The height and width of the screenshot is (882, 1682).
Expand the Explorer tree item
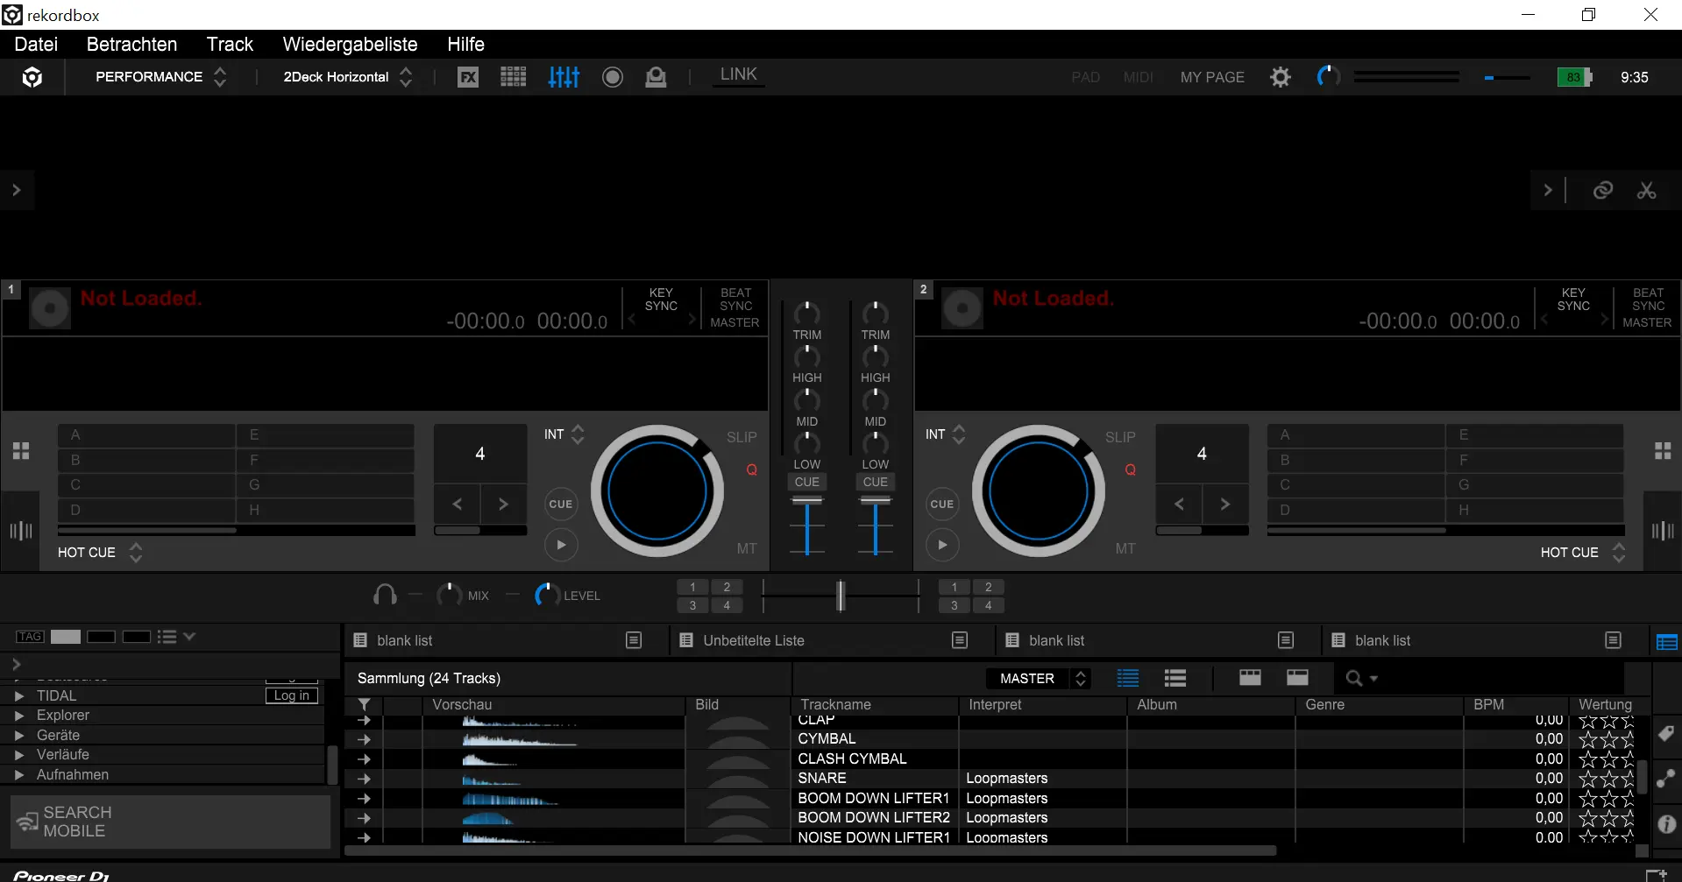click(x=19, y=716)
